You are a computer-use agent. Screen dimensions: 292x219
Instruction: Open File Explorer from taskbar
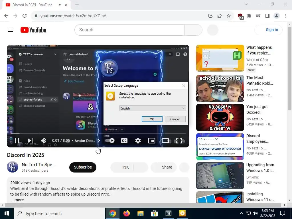[140, 213]
